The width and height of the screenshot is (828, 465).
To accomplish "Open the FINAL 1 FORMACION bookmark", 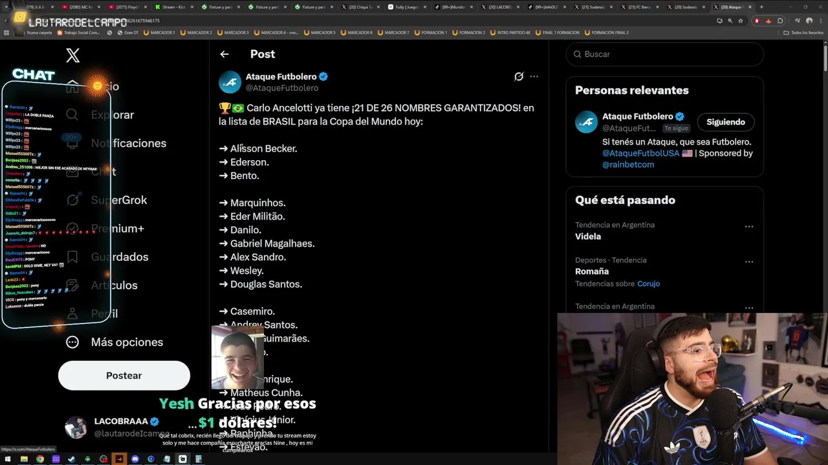I will pyautogui.click(x=557, y=32).
